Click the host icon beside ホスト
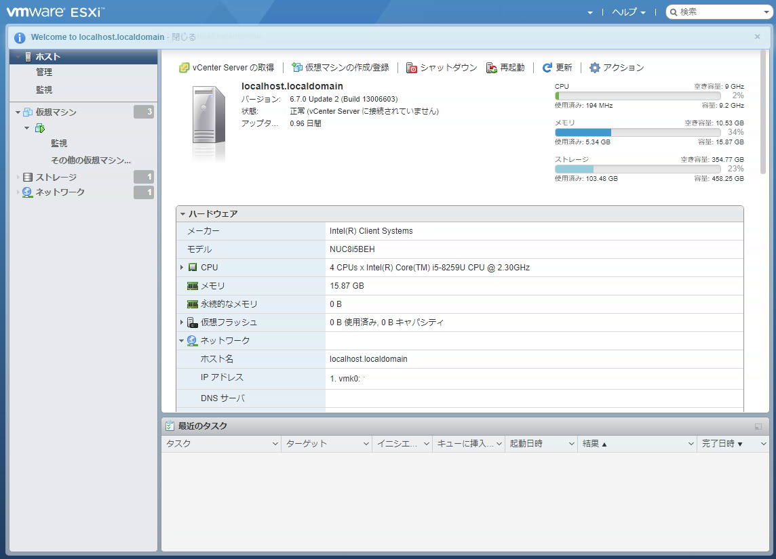Viewport: 776px width, 559px height. pyautogui.click(x=28, y=57)
